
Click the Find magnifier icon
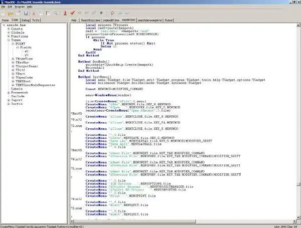coord(56,13)
